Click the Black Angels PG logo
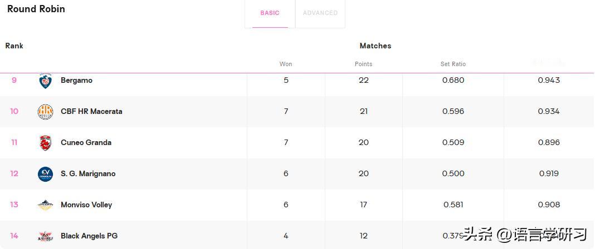Image resolution: width=595 pixels, height=249 pixels. (x=45, y=236)
